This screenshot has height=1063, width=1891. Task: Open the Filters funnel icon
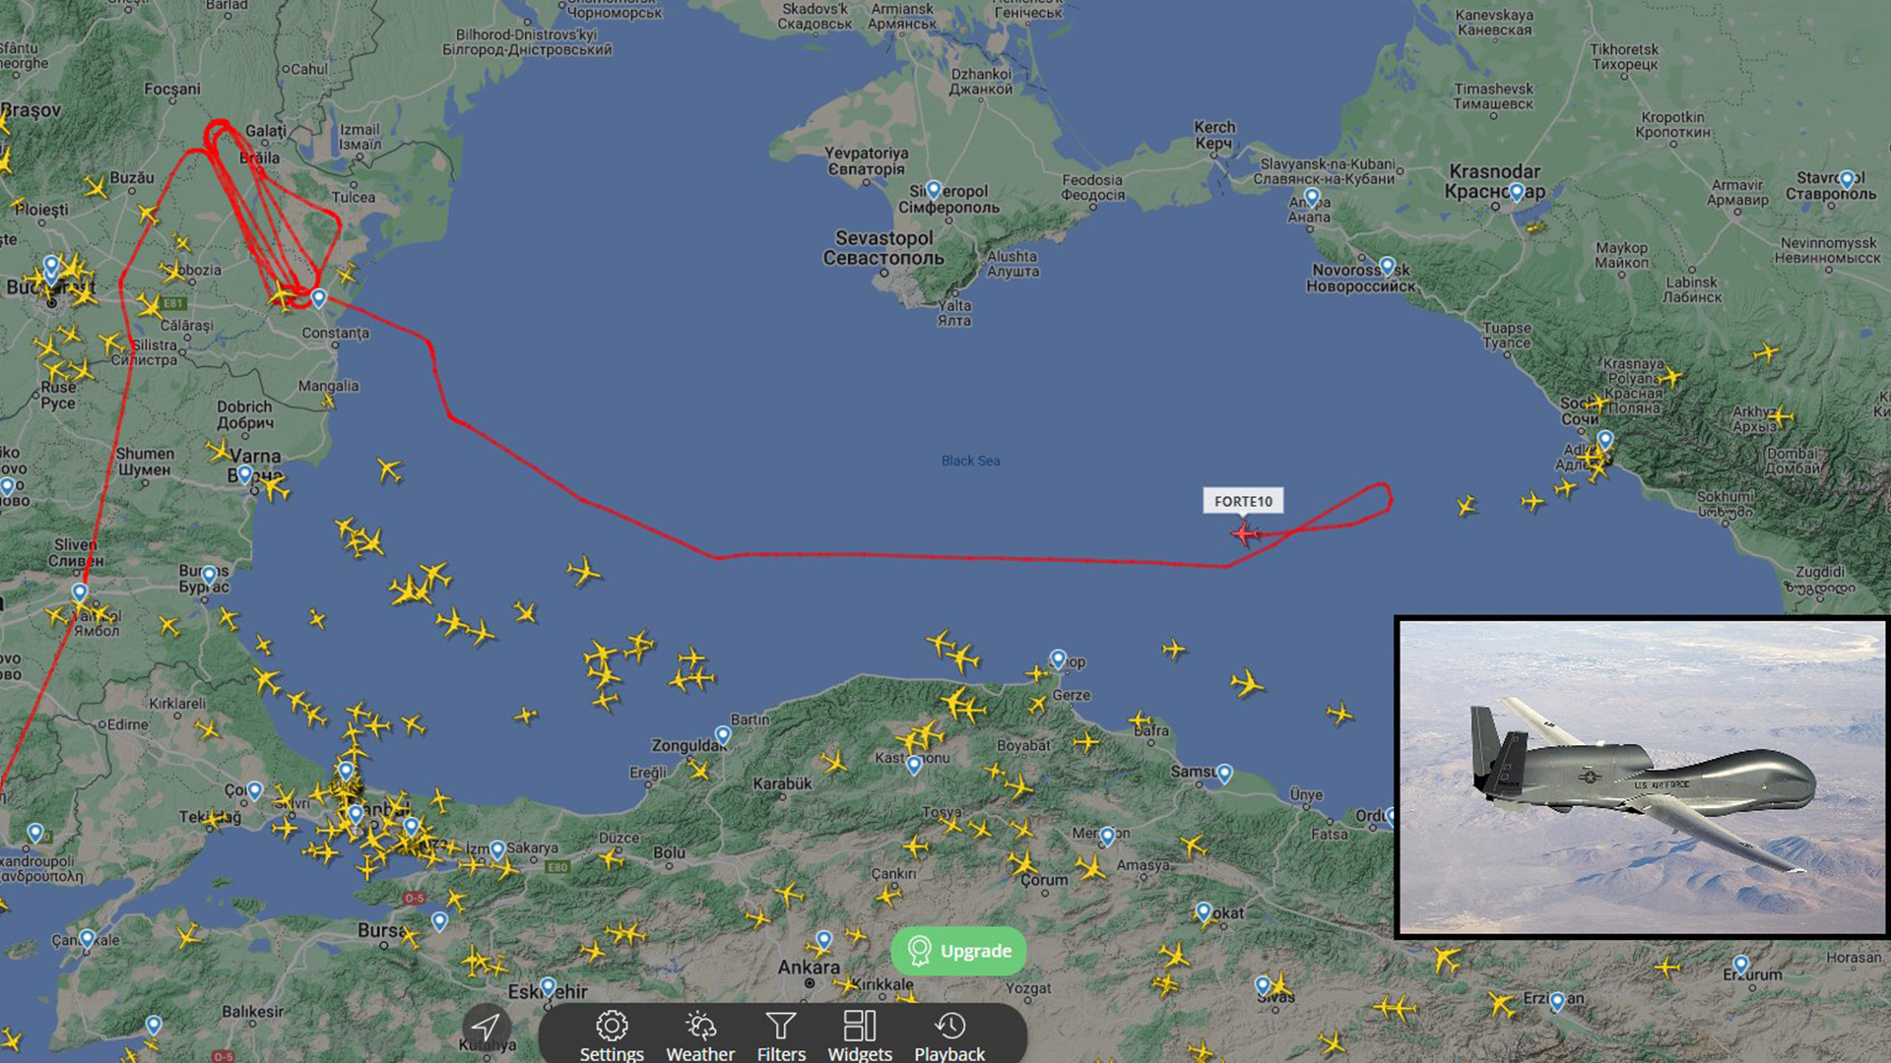click(781, 1027)
